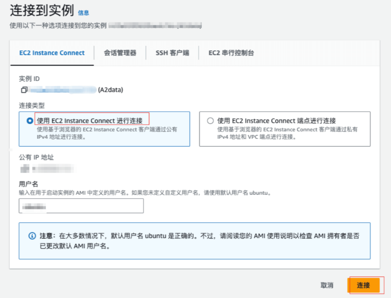Click the 公有 IPv4 connection description text

pyautogui.click(x=107, y=133)
